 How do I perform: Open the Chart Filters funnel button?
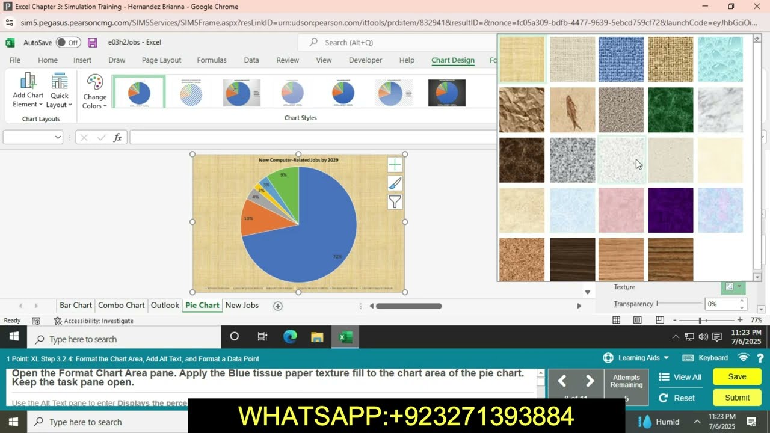[395, 203]
